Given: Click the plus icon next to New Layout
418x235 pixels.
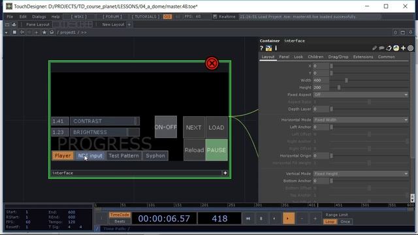Looking at the screenshot, I should [129, 25].
